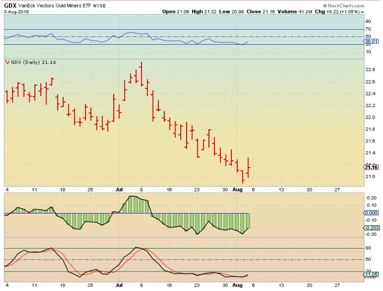Click the Open 21.06 value
The height and width of the screenshot is (291, 383).
(x=175, y=12)
